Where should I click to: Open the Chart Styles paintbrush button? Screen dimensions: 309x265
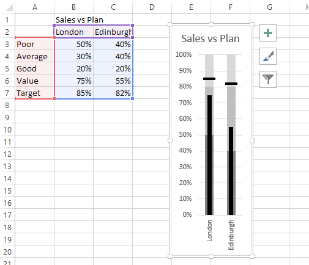[x=268, y=56]
